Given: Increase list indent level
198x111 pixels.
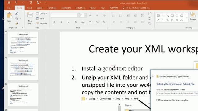Looking at the screenshot, I should point(135,15).
